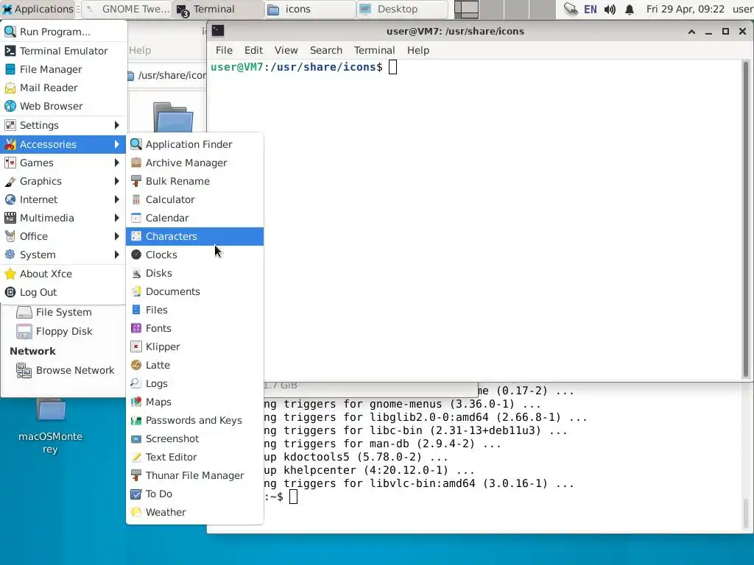Open the Terminal menu in menubar
The image size is (754, 565).
click(374, 51)
